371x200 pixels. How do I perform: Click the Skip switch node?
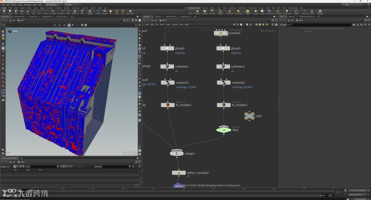(224, 130)
